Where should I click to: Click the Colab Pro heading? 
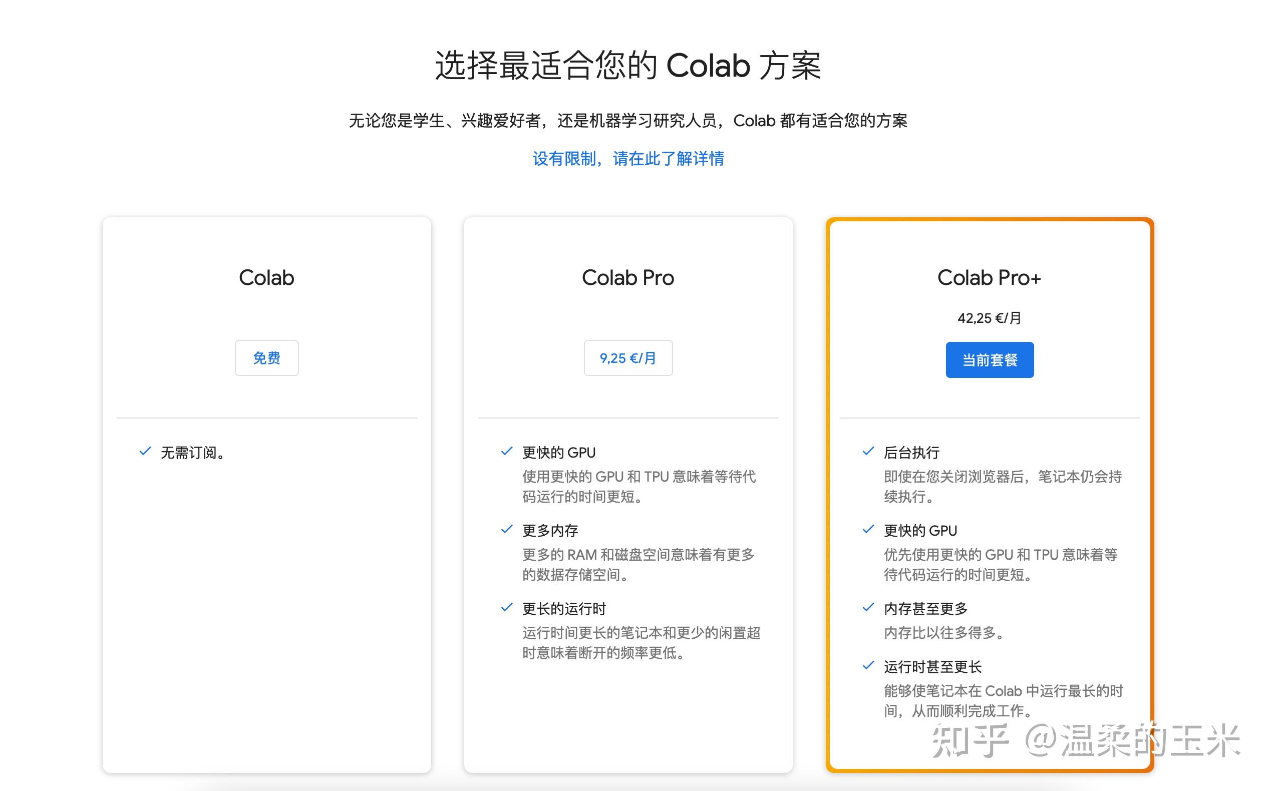click(627, 277)
